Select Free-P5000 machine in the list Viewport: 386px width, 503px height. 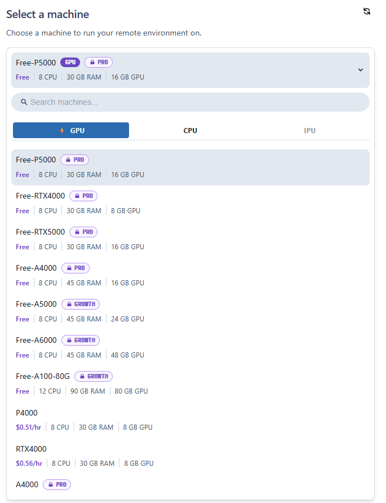pyautogui.click(x=190, y=167)
